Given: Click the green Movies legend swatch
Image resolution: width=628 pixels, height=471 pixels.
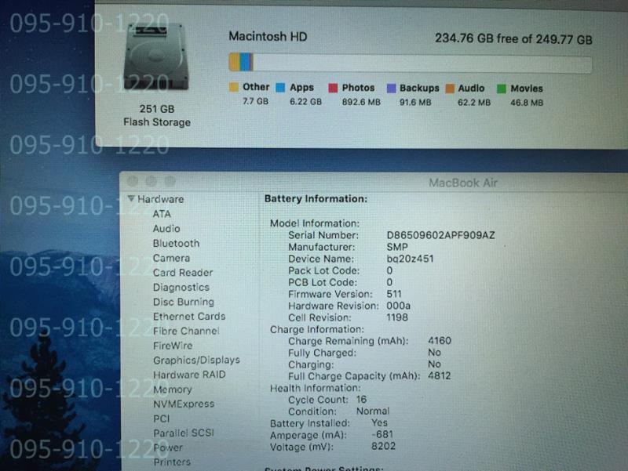Looking at the screenshot, I should point(502,89).
